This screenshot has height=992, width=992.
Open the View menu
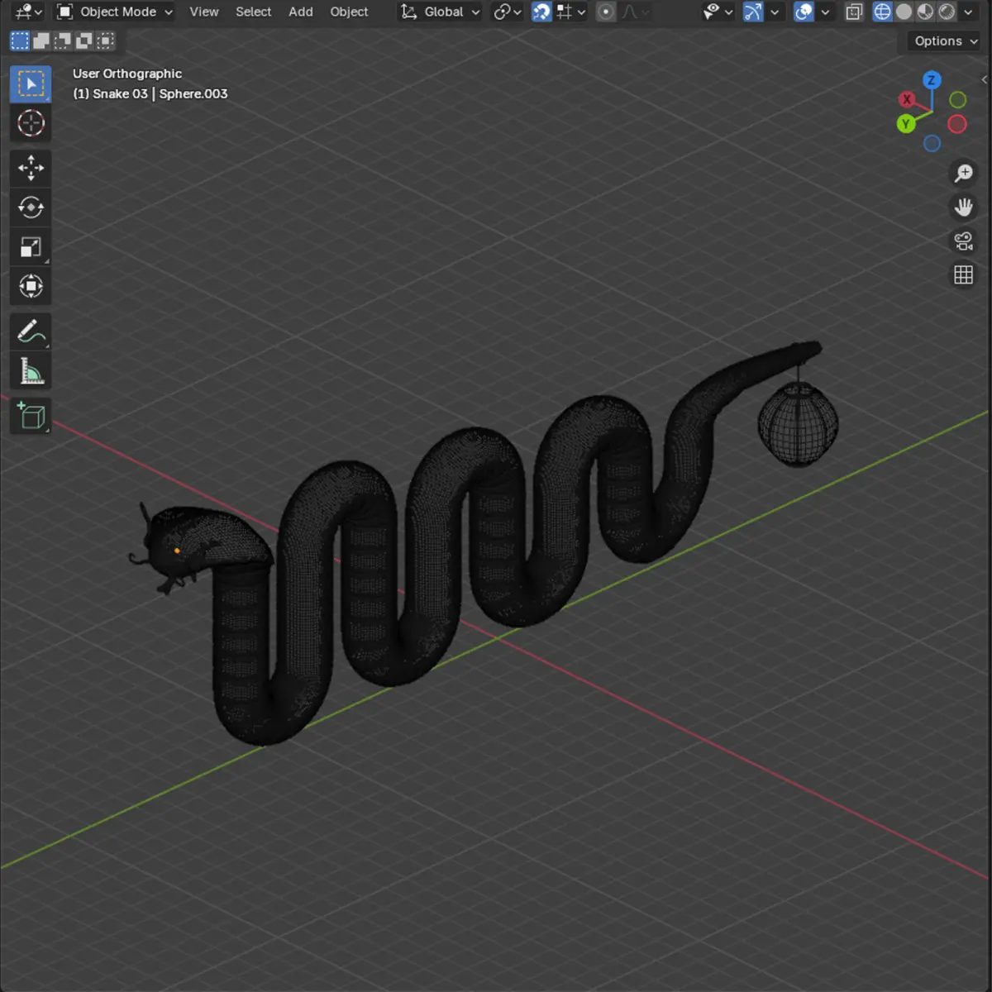coord(203,12)
